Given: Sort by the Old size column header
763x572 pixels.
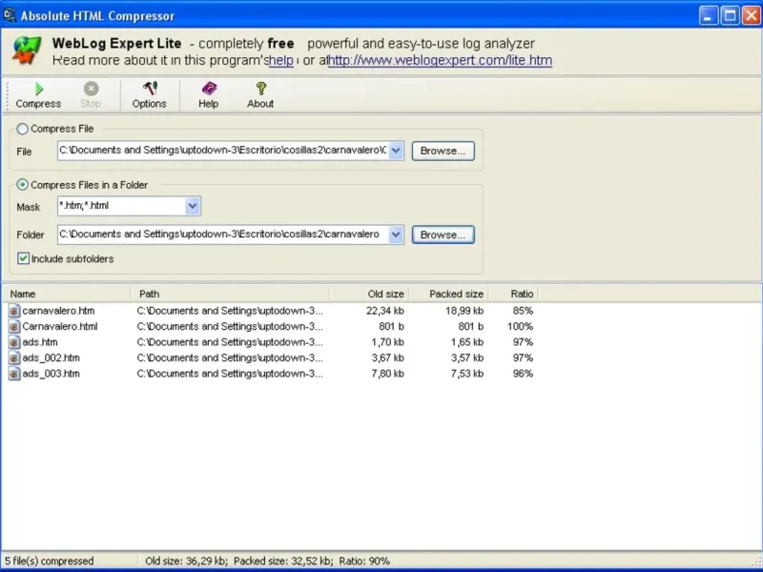Looking at the screenshot, I should (x=369, y=294).
